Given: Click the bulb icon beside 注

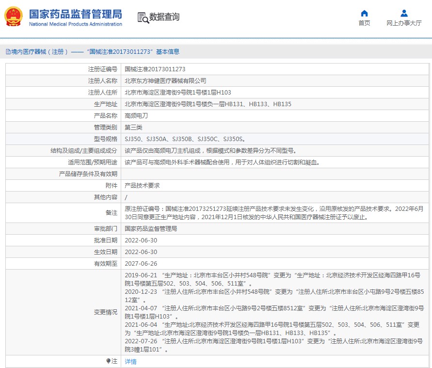Looking at the screenshot, I should point(108,361).
